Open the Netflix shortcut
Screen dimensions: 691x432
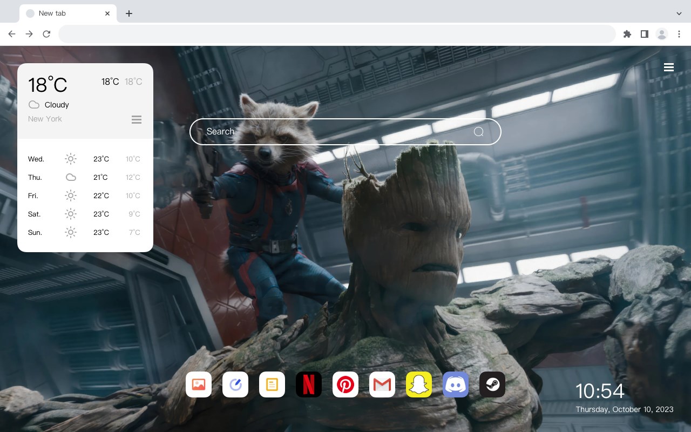pos(309,384)
